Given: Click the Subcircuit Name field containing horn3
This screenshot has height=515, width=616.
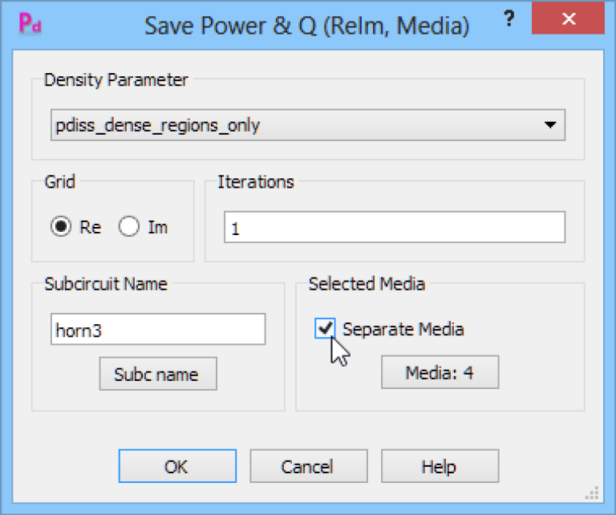Looking at the screenshot, I should pyautogui.click(x=158, y=329).
